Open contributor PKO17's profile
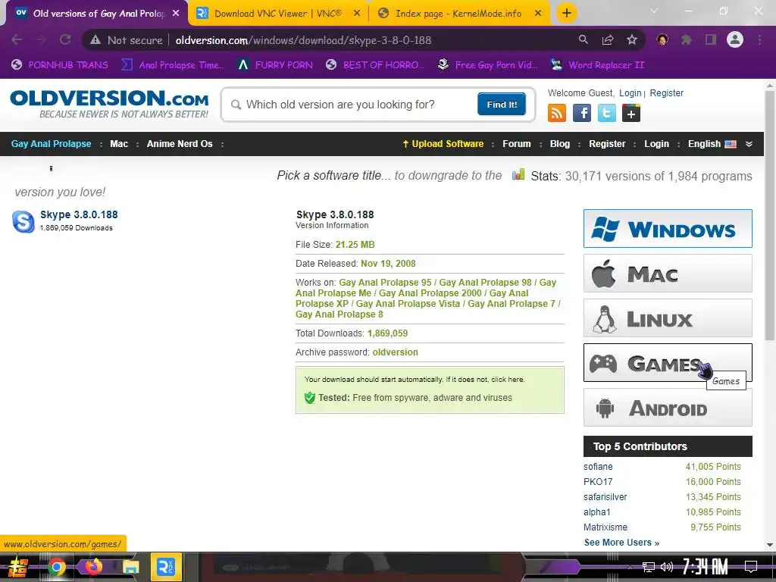This screenshot has width=776, height=582. click(598, 482)
